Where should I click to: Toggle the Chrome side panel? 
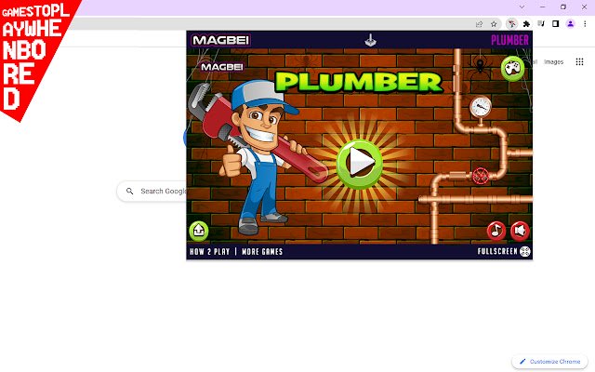coord(556,24)
